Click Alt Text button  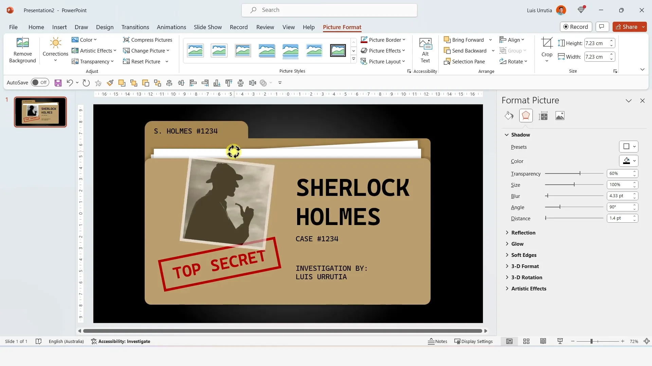pyautogui.click(x=425, y=50)
